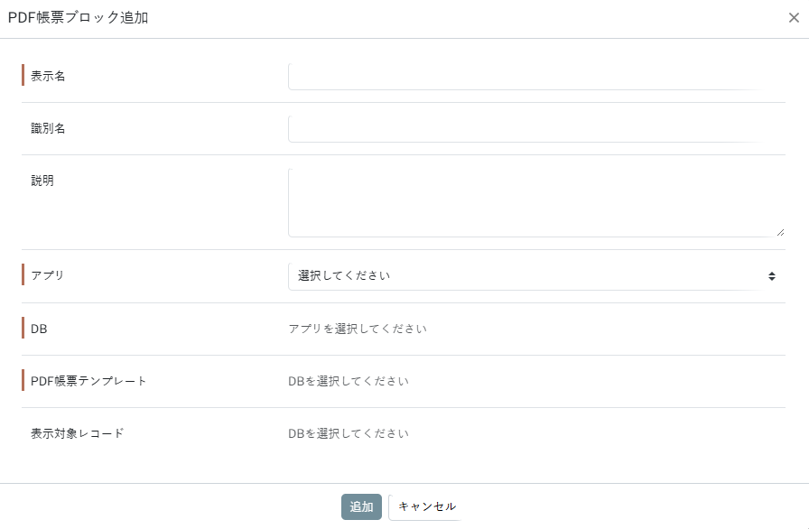This screenshot has height=529, width=809.
Task: Click the 表示対象レコード label
Action: pyautogui.click(x=78, y=433)
